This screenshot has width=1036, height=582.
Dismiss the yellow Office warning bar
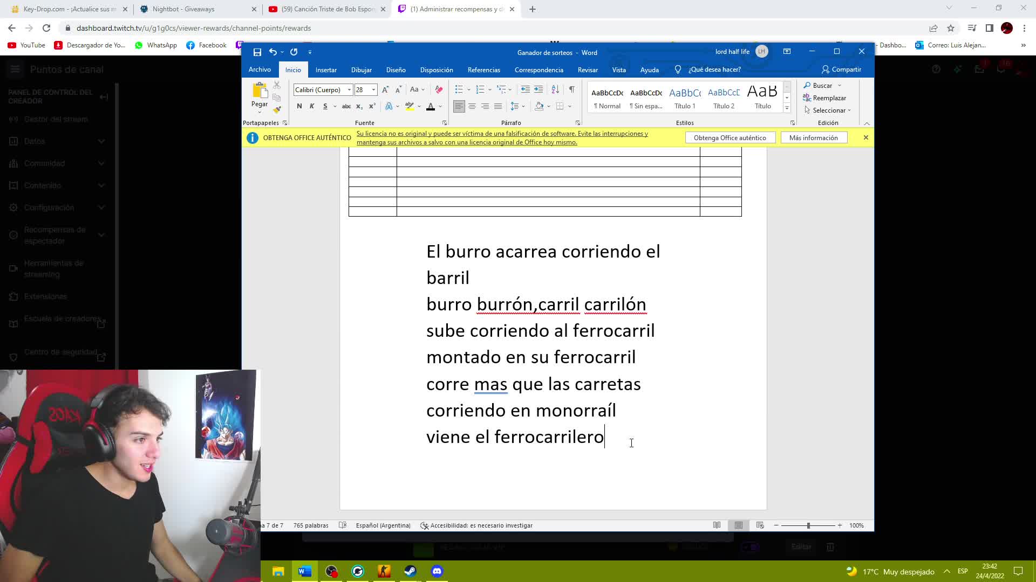(866, 138)
